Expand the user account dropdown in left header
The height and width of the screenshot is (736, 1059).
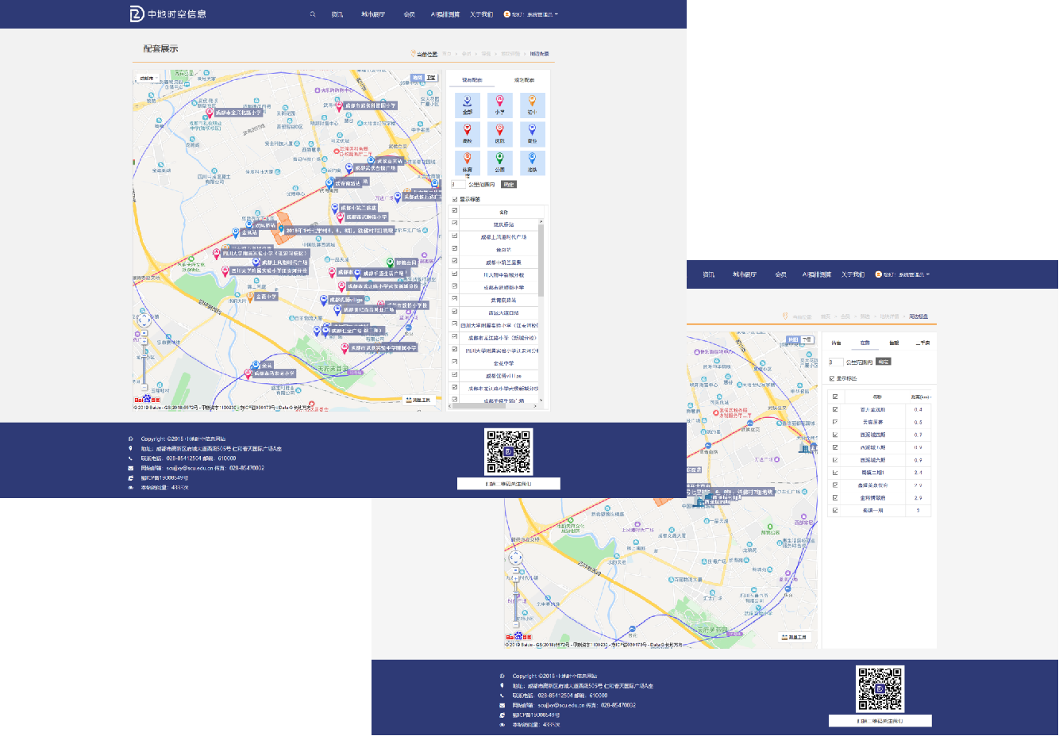532,14
